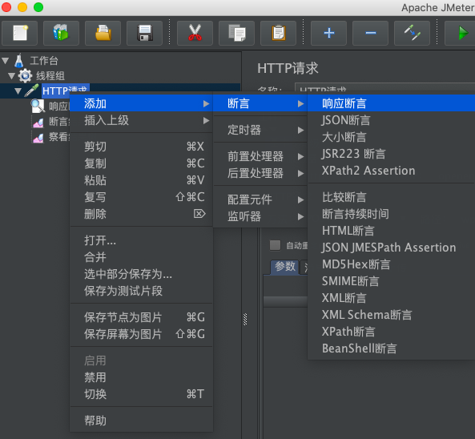Image resolution: width=475 pixels, height=439 pixels.
Task: Click the Expand all plus icon
Action: pyautogui.click(x=328, y=33)
